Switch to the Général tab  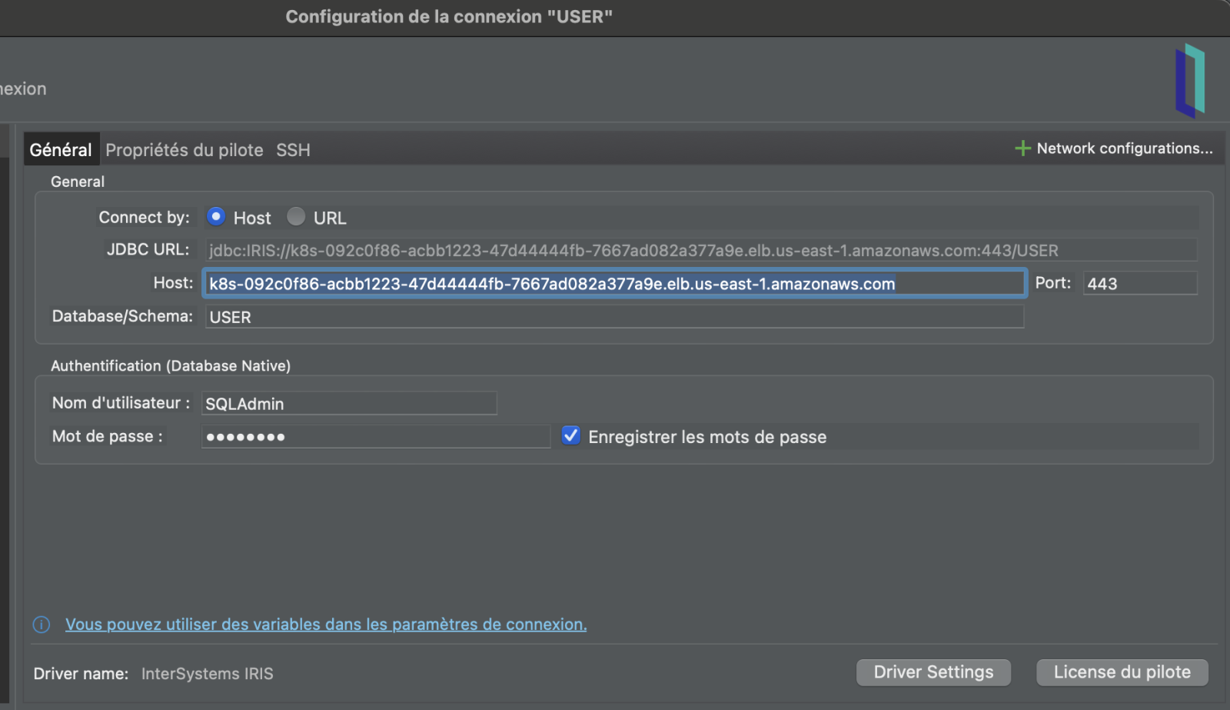(x=61, y=150)
